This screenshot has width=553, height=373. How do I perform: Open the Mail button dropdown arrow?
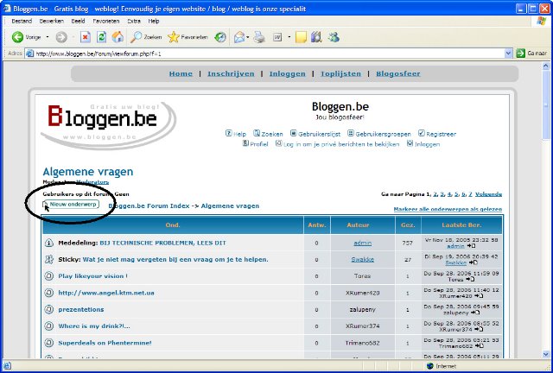coord(248,37)
